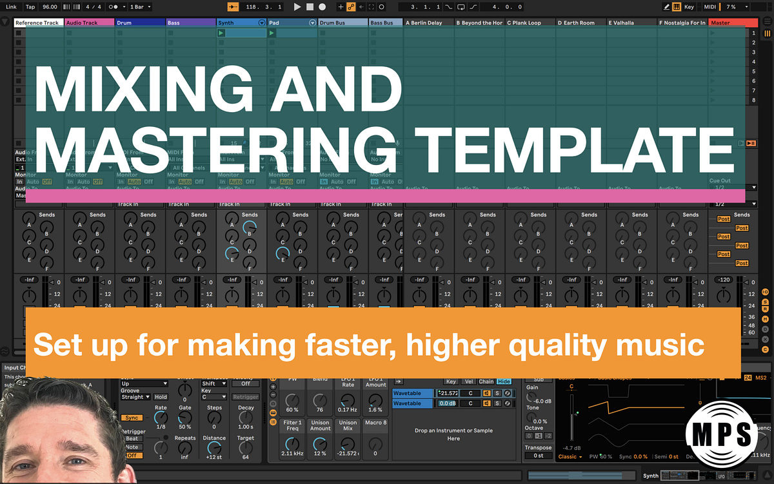Enable the Computer MIDI Keyboard icon
The image size is (774, 484).
pyautogui.click(x=677, y=6)
